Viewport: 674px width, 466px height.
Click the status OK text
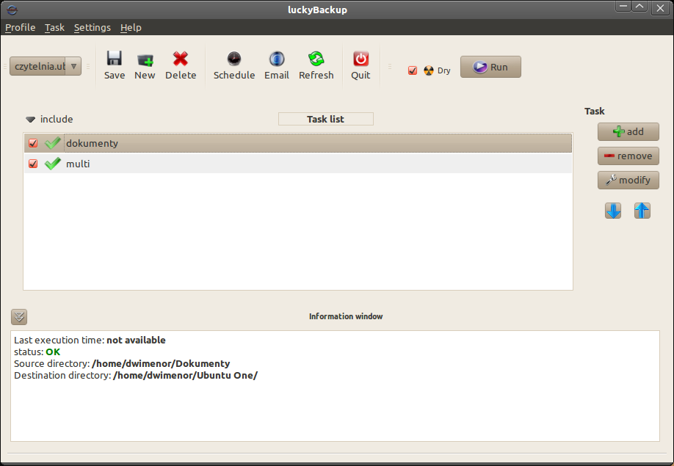tap(53, 352)
